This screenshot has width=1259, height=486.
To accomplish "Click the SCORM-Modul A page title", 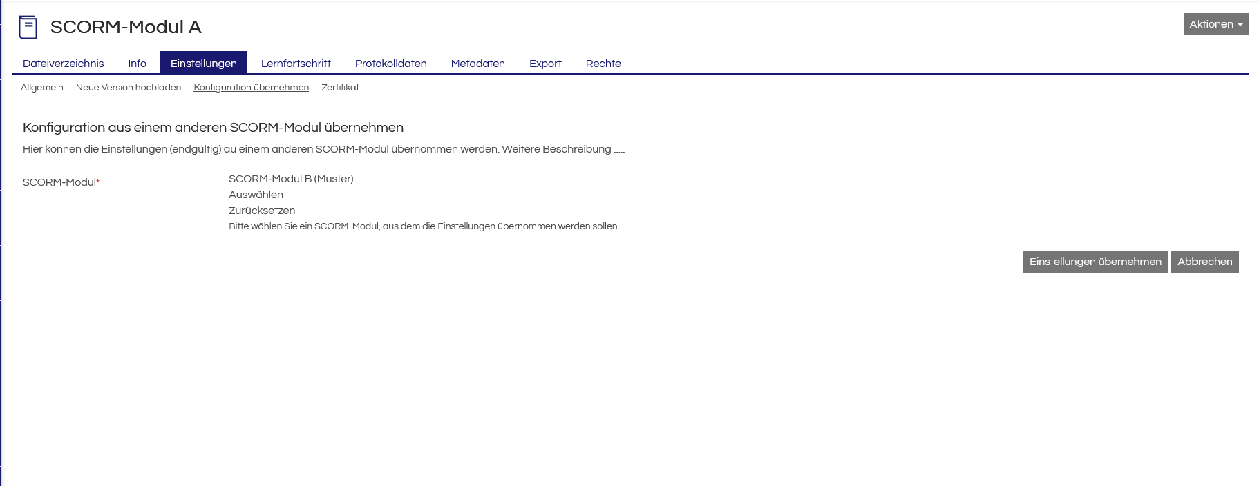I will (126, 27).
